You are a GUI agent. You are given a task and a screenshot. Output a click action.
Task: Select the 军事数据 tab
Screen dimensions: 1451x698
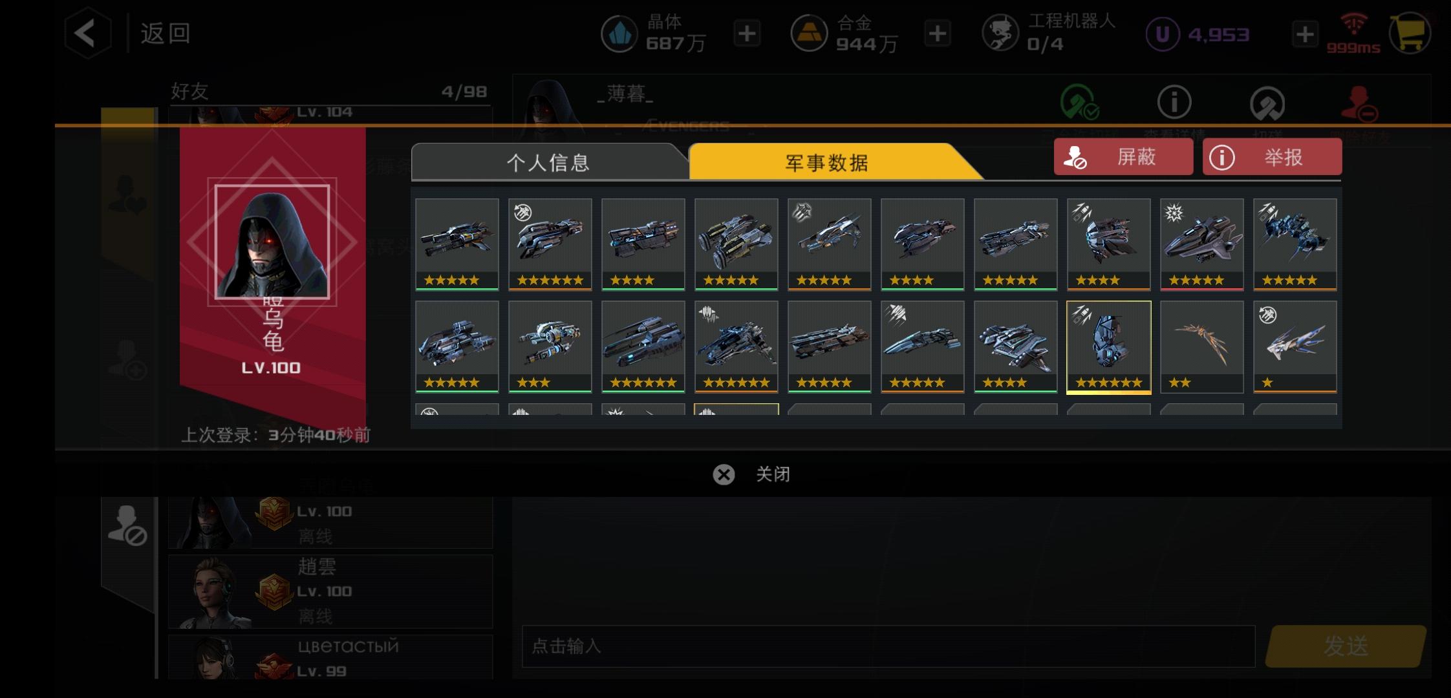point(828,162)
